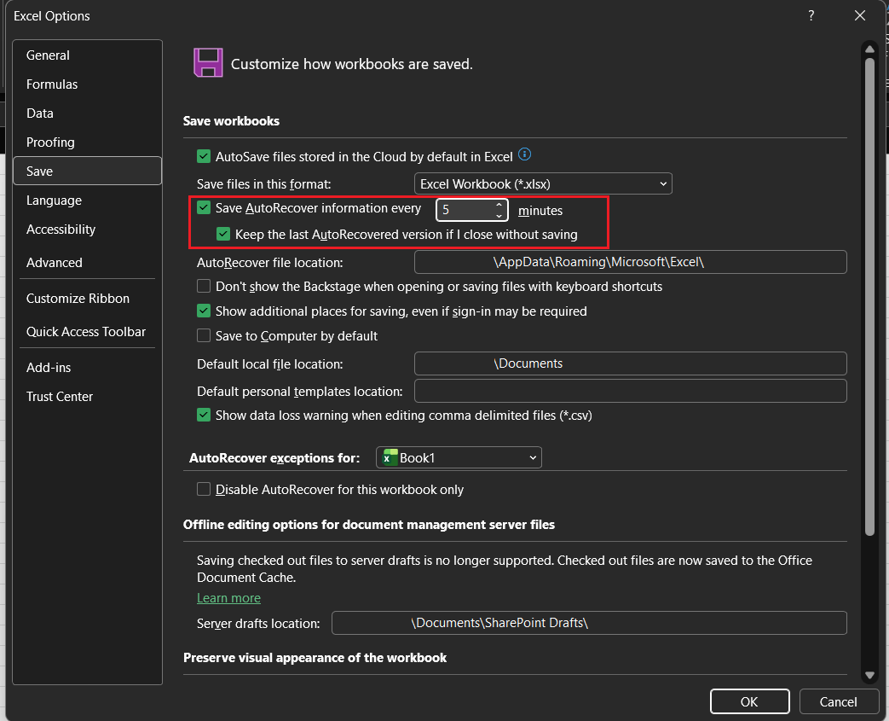The height and width of the screenshot is (721, 889).
Task: Toggle Show additional places for saving checkbox
Action: tap(204, 311)
